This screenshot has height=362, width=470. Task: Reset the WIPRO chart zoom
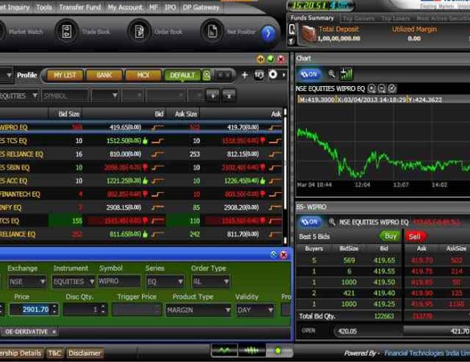pos(392,88)
